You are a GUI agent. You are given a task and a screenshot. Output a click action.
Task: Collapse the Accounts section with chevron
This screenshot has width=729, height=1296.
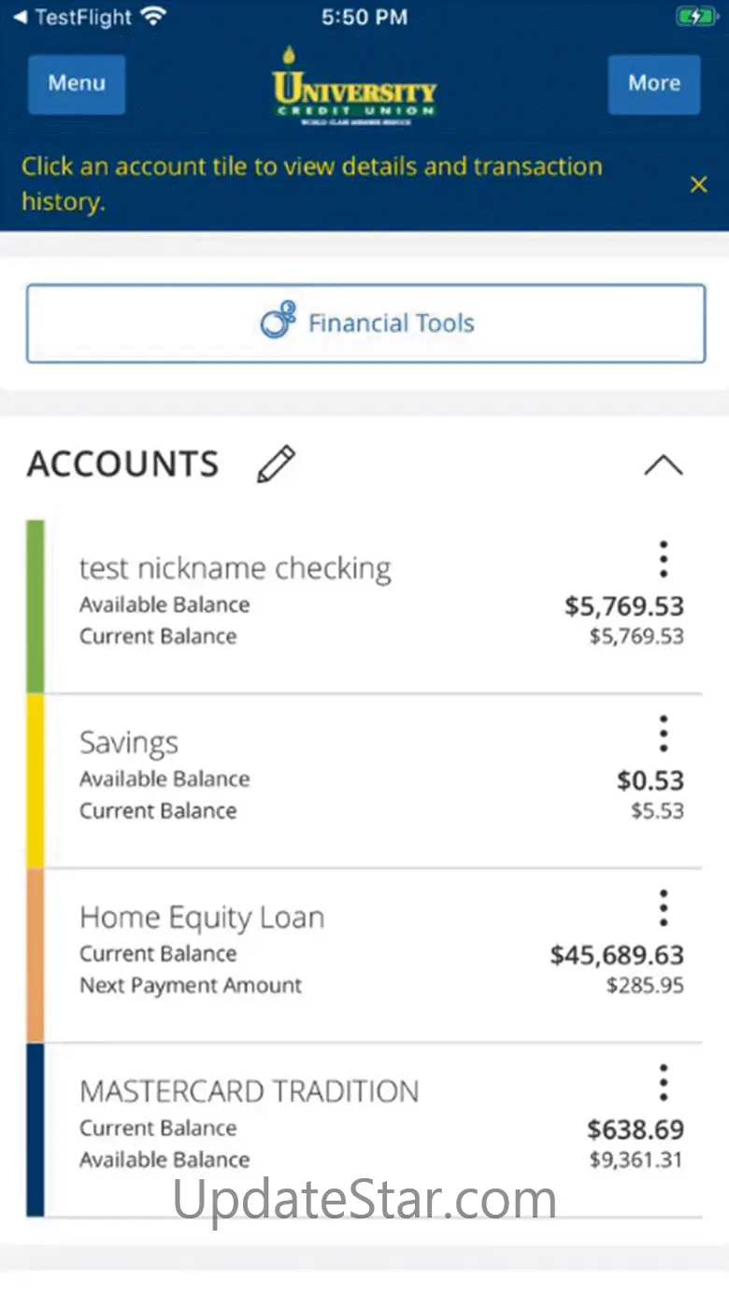point(663,465)
